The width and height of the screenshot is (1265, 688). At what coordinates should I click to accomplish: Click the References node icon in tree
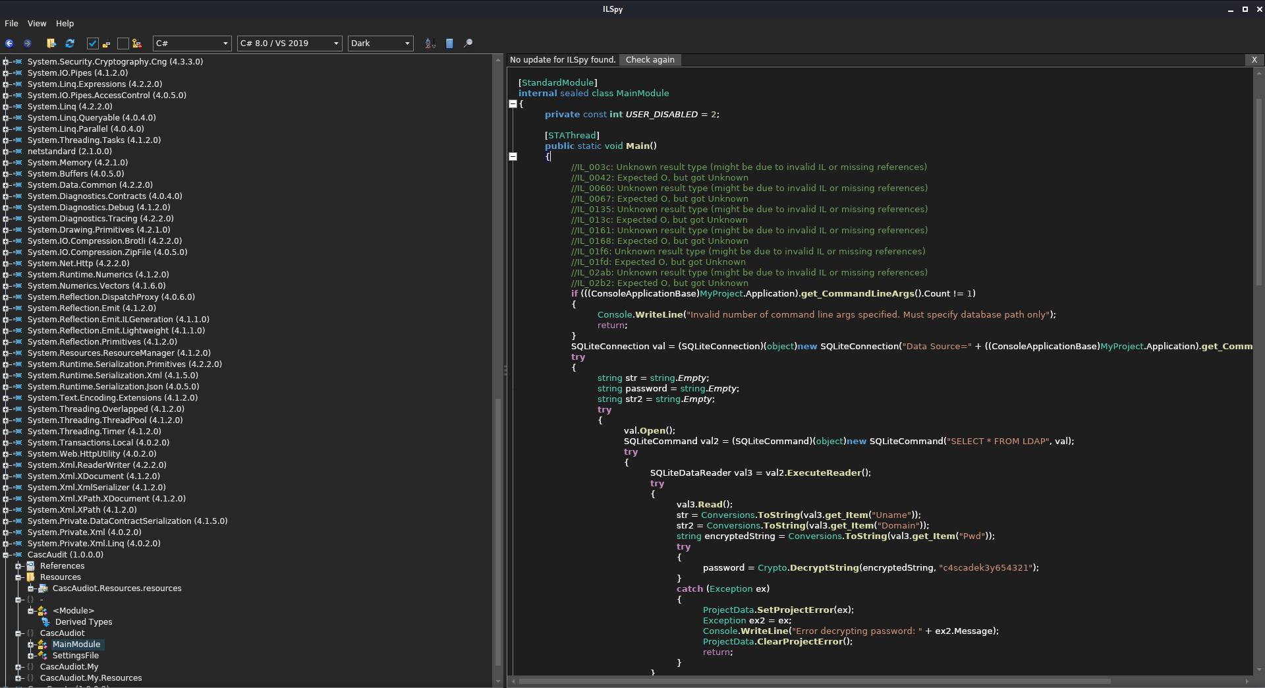pyautogui.click(x=30, y=566)
